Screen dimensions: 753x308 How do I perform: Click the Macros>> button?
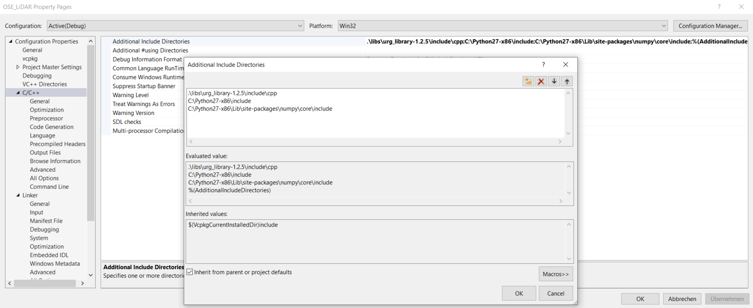555,274
